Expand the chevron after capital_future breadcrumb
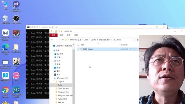Screen dimensions: 185x104 (x=112, y=40)
